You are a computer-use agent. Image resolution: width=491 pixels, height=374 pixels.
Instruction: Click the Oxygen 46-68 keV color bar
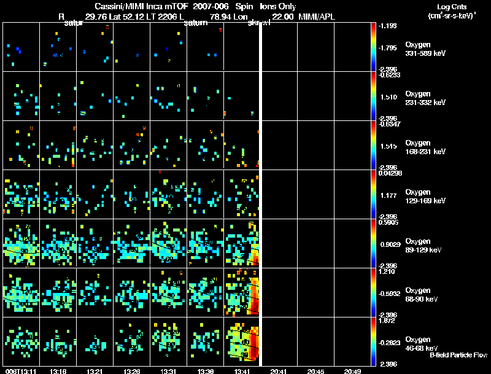pyautogui.click(x=374, y=341)
